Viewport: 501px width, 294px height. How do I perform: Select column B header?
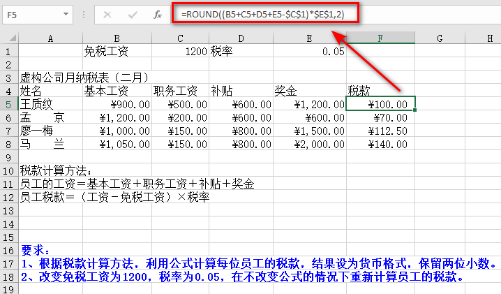[x=117, y=38]
